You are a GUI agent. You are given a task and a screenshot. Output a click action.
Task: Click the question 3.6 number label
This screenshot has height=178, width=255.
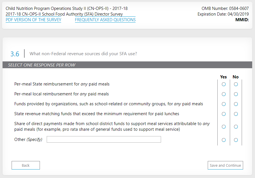(x=15, y=54)
